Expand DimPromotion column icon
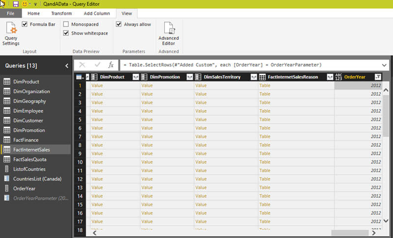The image size is (393, 238). 190,77
